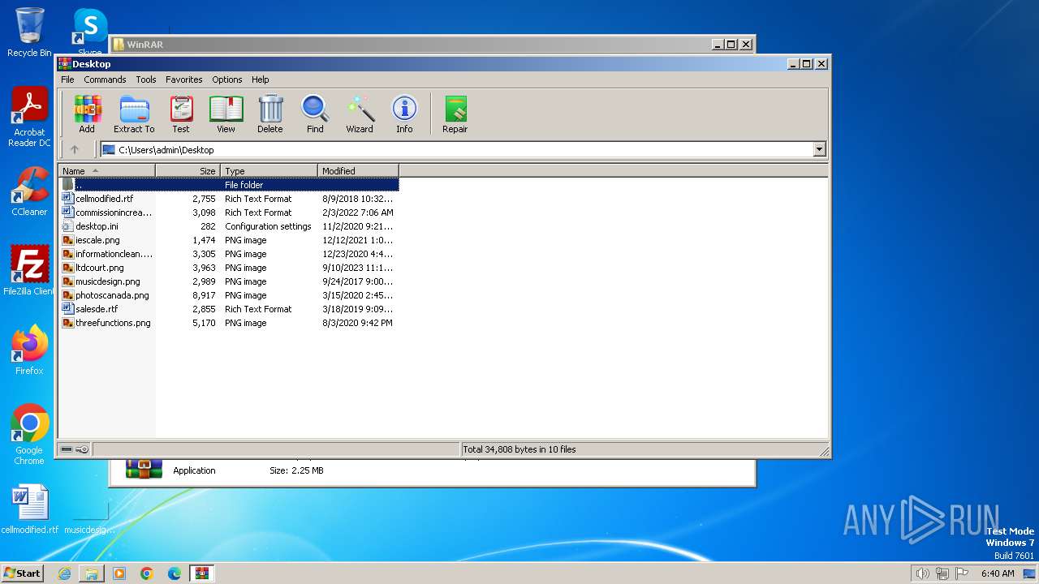Image resolution: width=1039 pixels, height=584 pixels.
Task: Go up one folder level arrow
Action: click(x=75, y=149)
